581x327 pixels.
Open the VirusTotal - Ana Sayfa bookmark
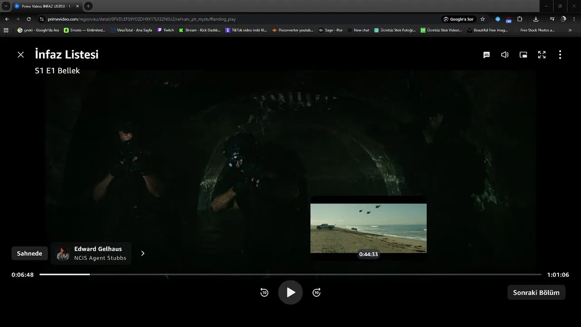tap(131, 30)
